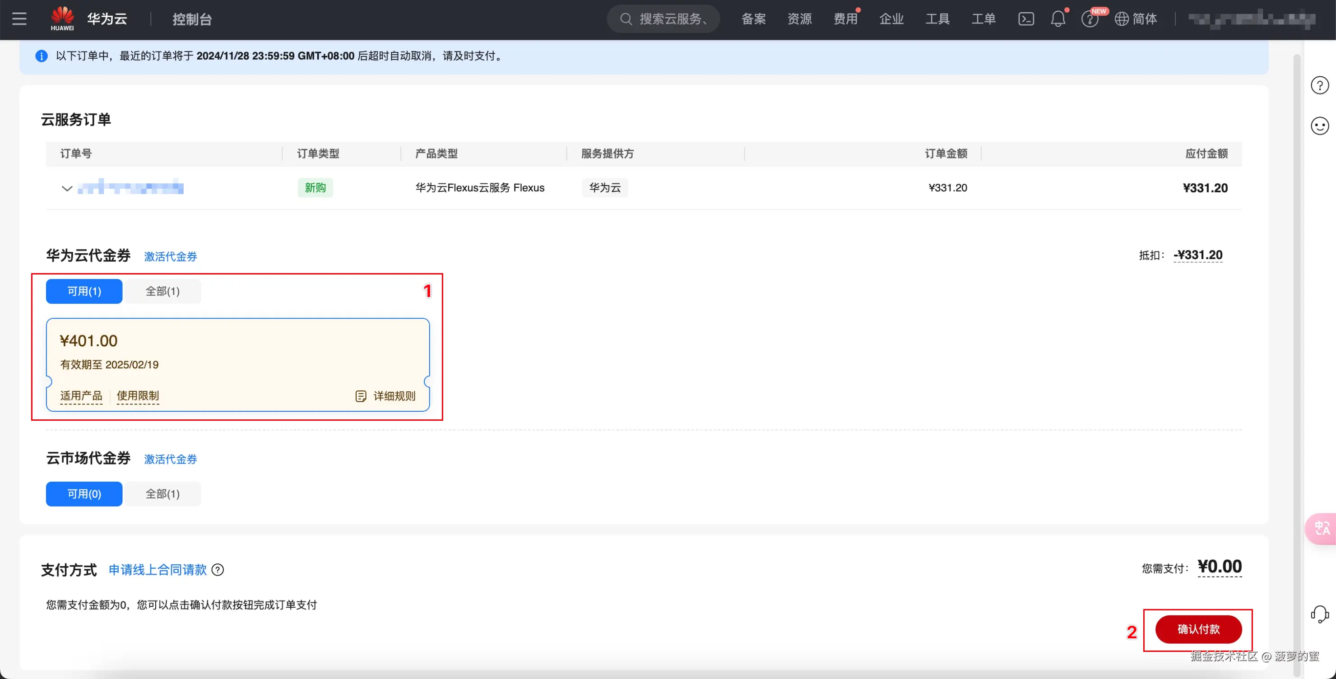1336x679 pixels.
Task: Click the 有效期至 2025/02/19 text
Action: (109, 365)
